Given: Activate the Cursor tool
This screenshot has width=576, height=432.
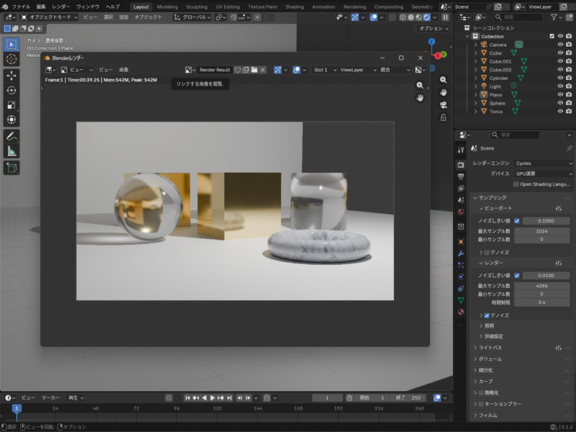Looking at the screenshot, I should point(12,59).
